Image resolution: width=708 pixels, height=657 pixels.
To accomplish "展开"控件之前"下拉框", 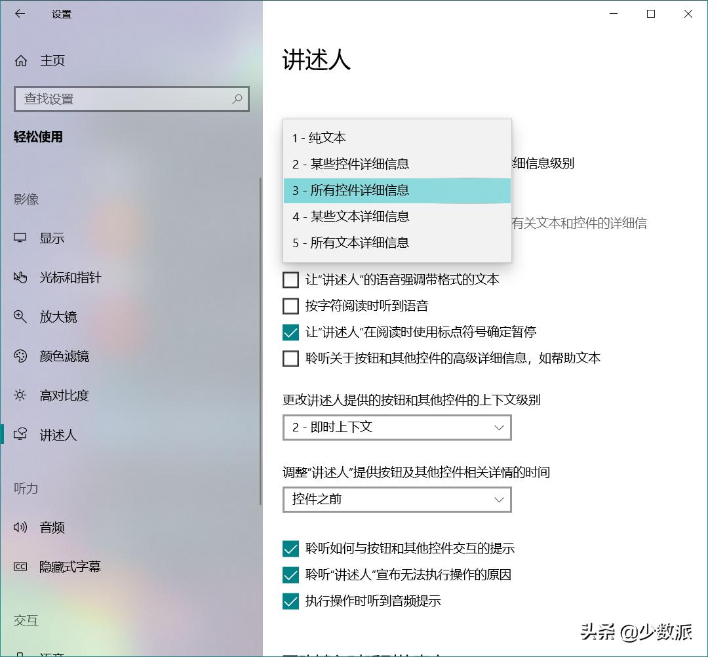I will pos(397,499).
